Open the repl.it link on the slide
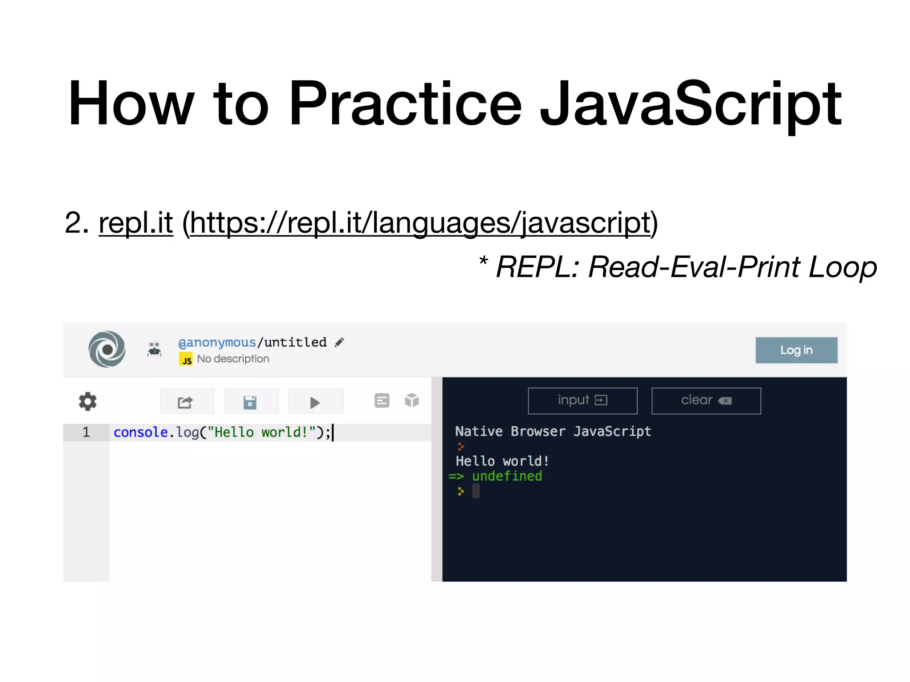This screenshot has height=682, width=910. coord(136,222)
